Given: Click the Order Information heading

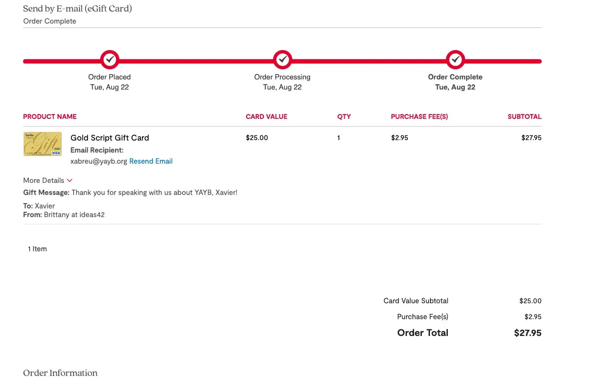Looking at the screenshot, I should (x=60, y=373).
